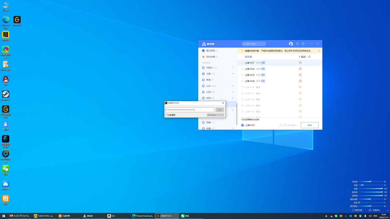Open the 游戏菜单 cloud desktop icon

click(5, 185)
